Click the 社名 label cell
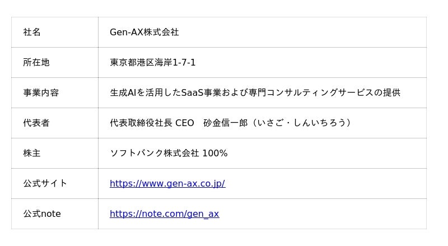 [32, 33]
